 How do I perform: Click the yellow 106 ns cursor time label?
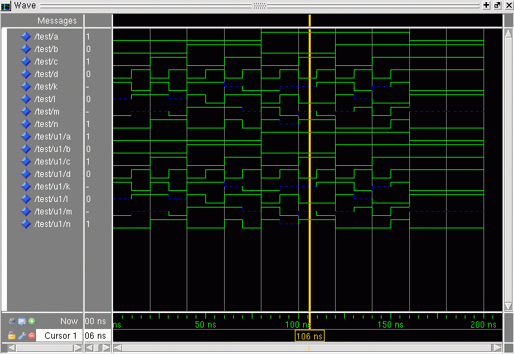click(x=309, y=336)
